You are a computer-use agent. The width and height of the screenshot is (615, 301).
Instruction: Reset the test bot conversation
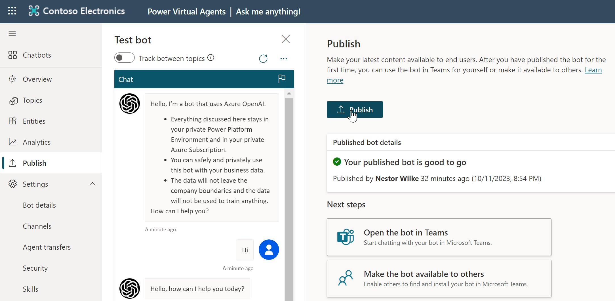[x=263, y=58]
